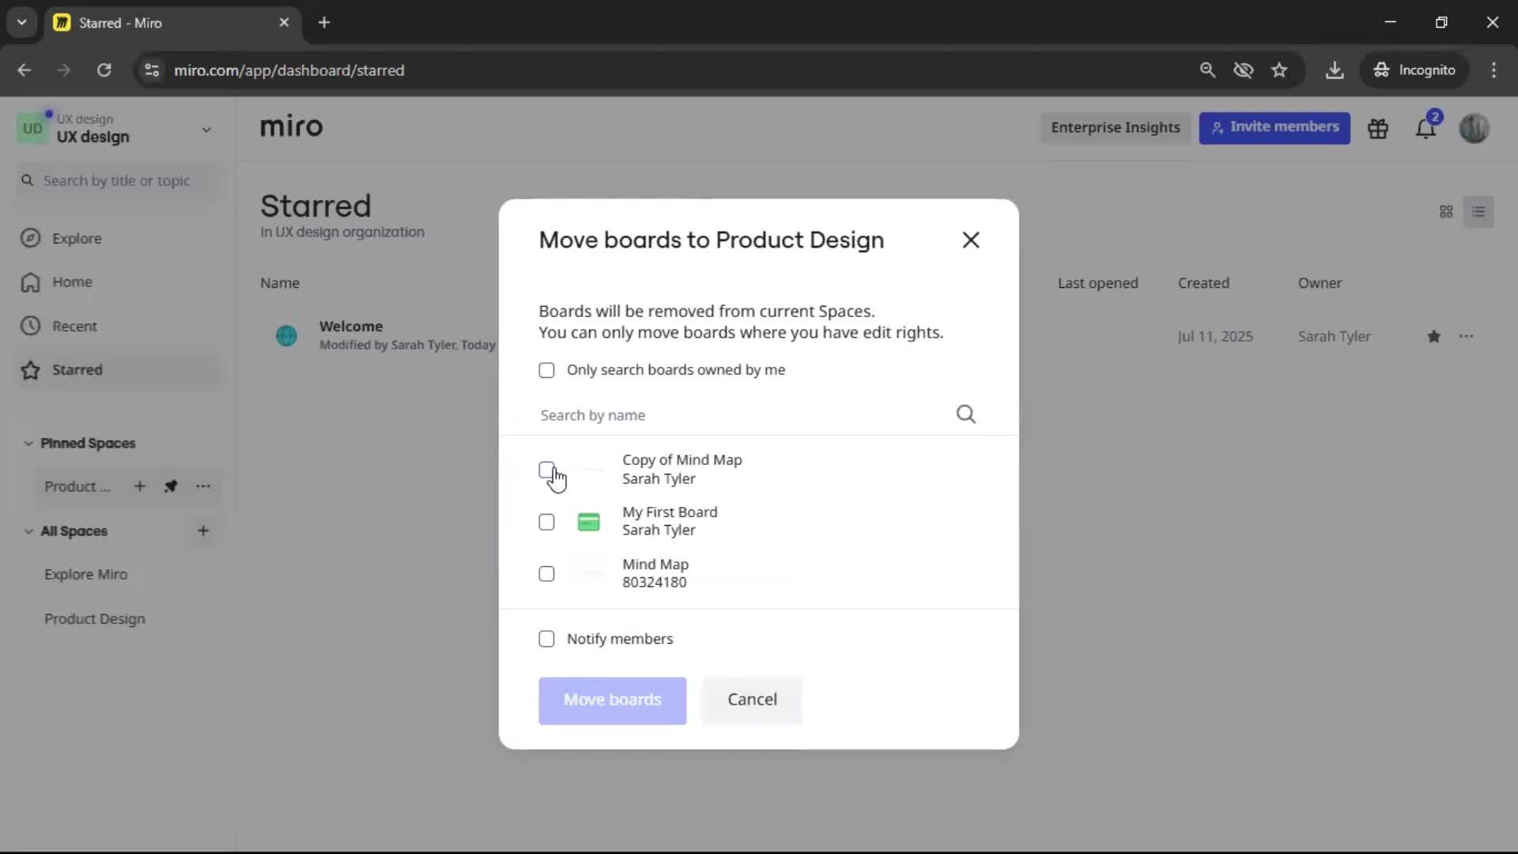Focus the Search by name field
Image resolution: width=1518 pixels, height=854 pixels.
point(743,415)
